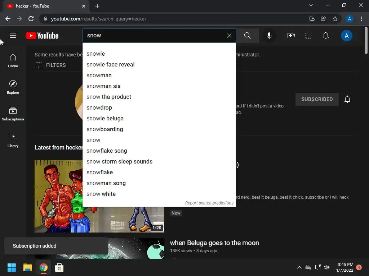Open a new browser tab

tap(97, 6)
